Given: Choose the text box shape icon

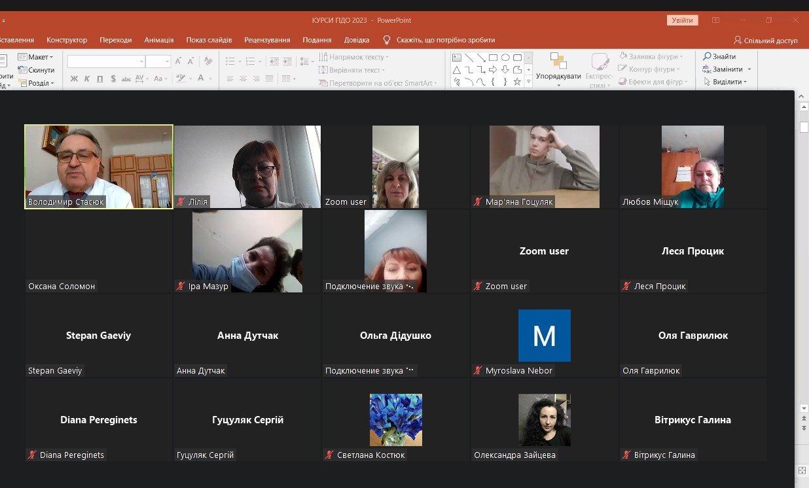Looking at the screenshot, I should click(x=457, y=58).
